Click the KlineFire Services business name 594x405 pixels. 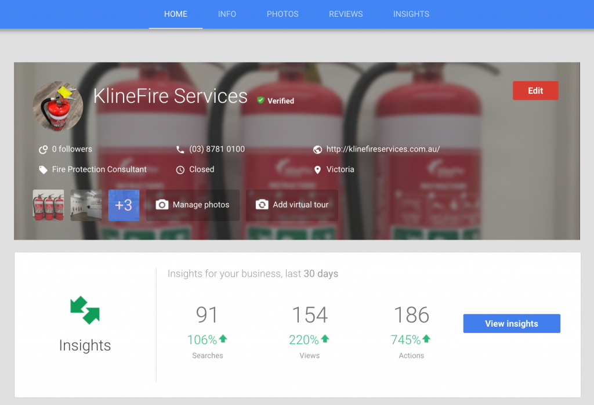[x=171, y=96]
